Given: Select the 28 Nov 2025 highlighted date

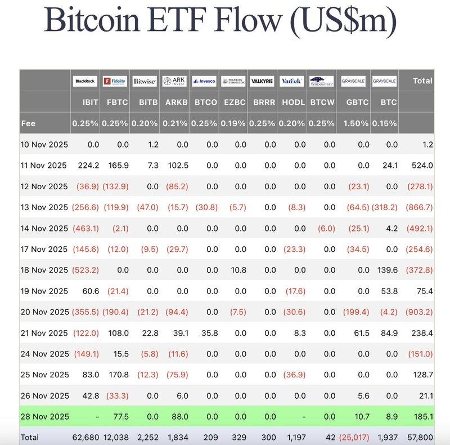Looking at the screenshot, I should (44, 416).
